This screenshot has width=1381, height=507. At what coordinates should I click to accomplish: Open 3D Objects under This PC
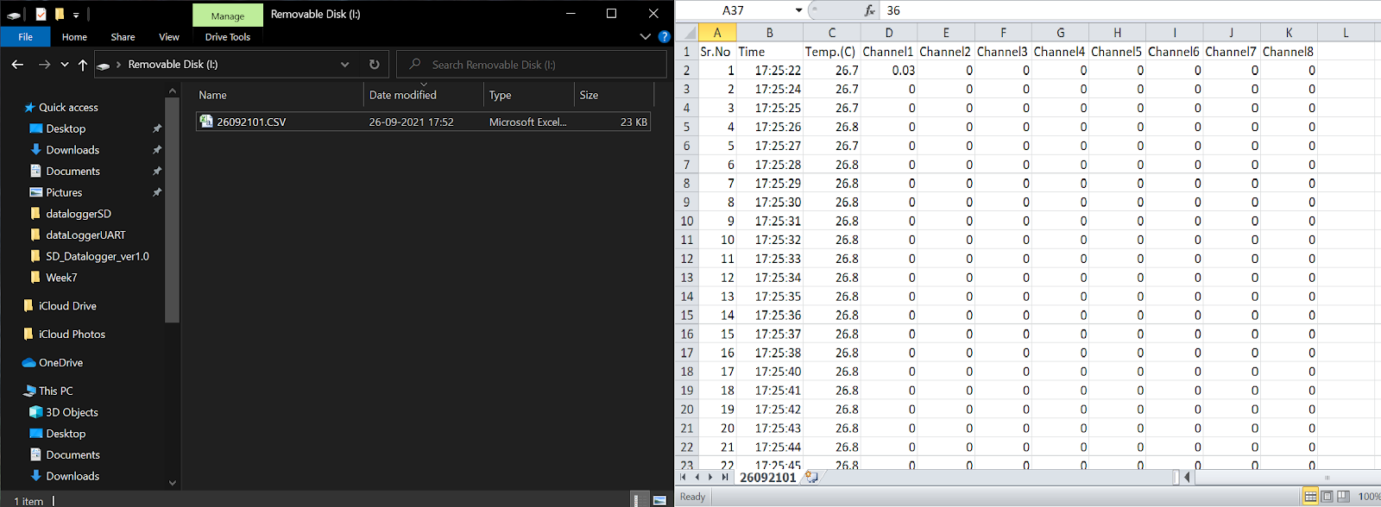coord(72,412)
